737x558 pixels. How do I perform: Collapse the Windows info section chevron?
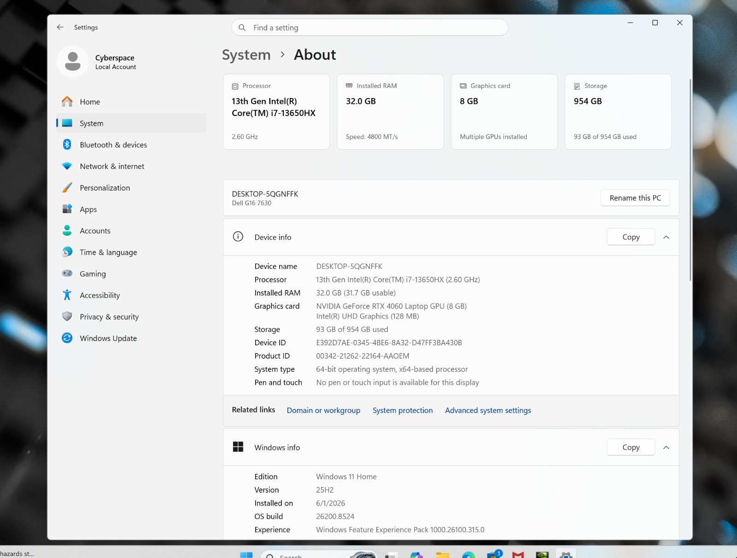point(666,448)
